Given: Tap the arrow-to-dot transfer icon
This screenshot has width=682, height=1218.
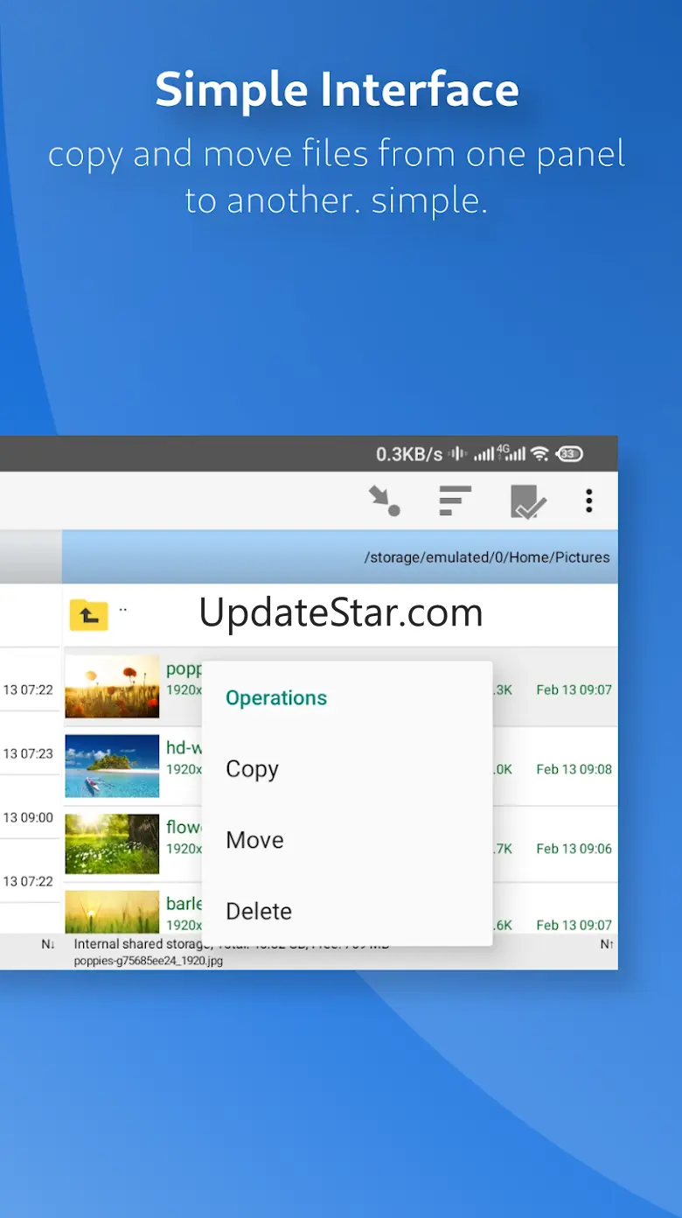Looking at the screenshot, I should tap(384, 501).
